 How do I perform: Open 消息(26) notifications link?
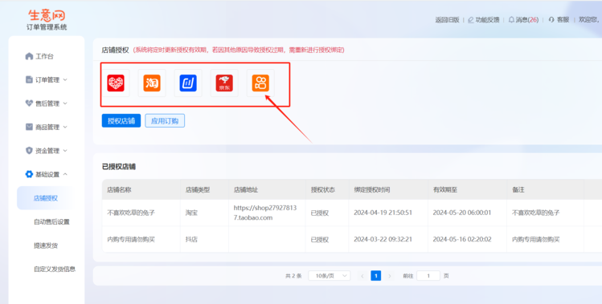click(x=526, y=19)
